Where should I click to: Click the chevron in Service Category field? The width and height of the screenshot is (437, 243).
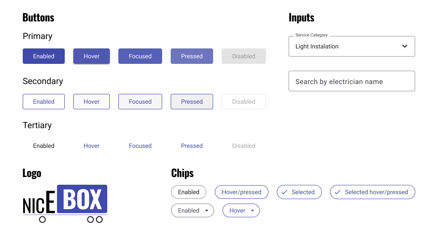coord(404,46)
